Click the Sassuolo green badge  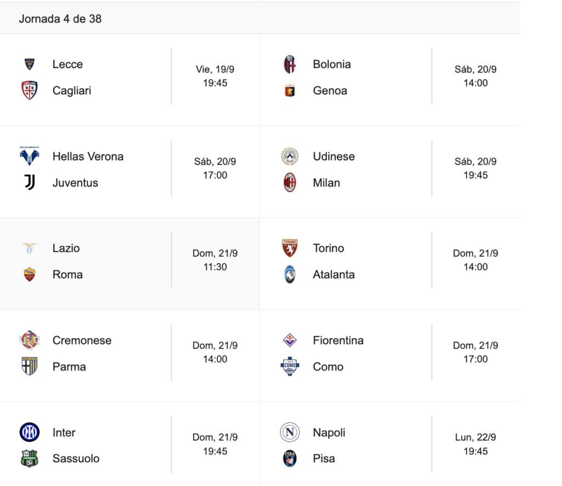tap(30, 459)
